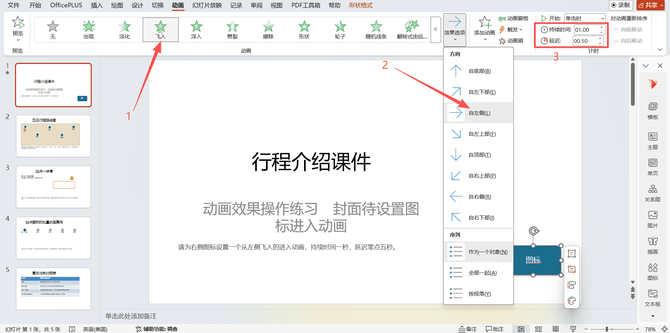Choose direction 自右上部(P)
The image size is (670, 333).
[478, 176]
